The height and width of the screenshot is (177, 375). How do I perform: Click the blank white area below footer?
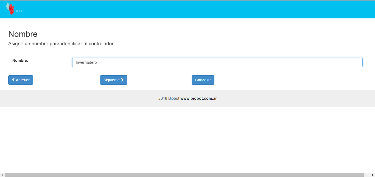(187, 137)
